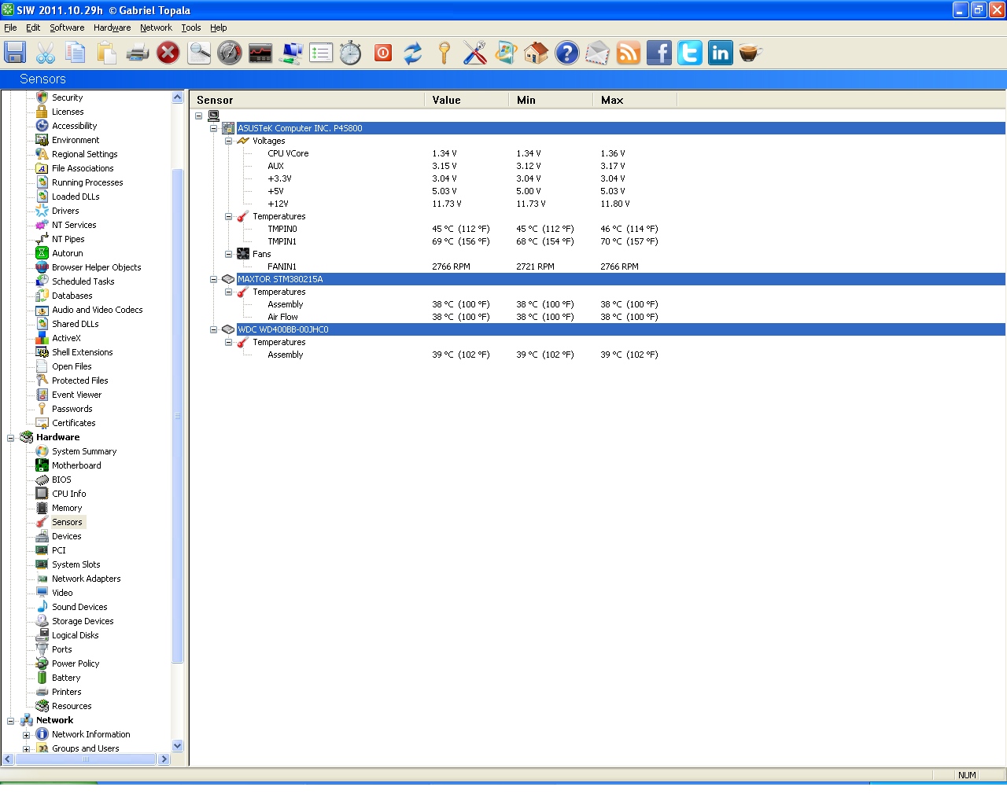Collapse the WDC WD400BB-00JHC0 node

(213, 329)
